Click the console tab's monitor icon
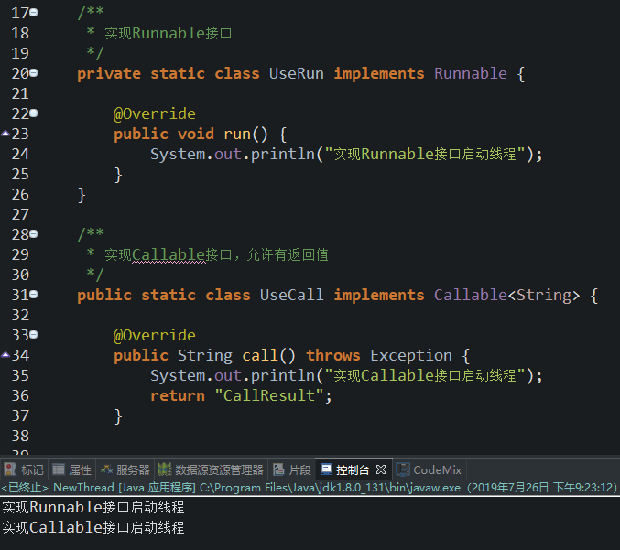 (326, 469)
